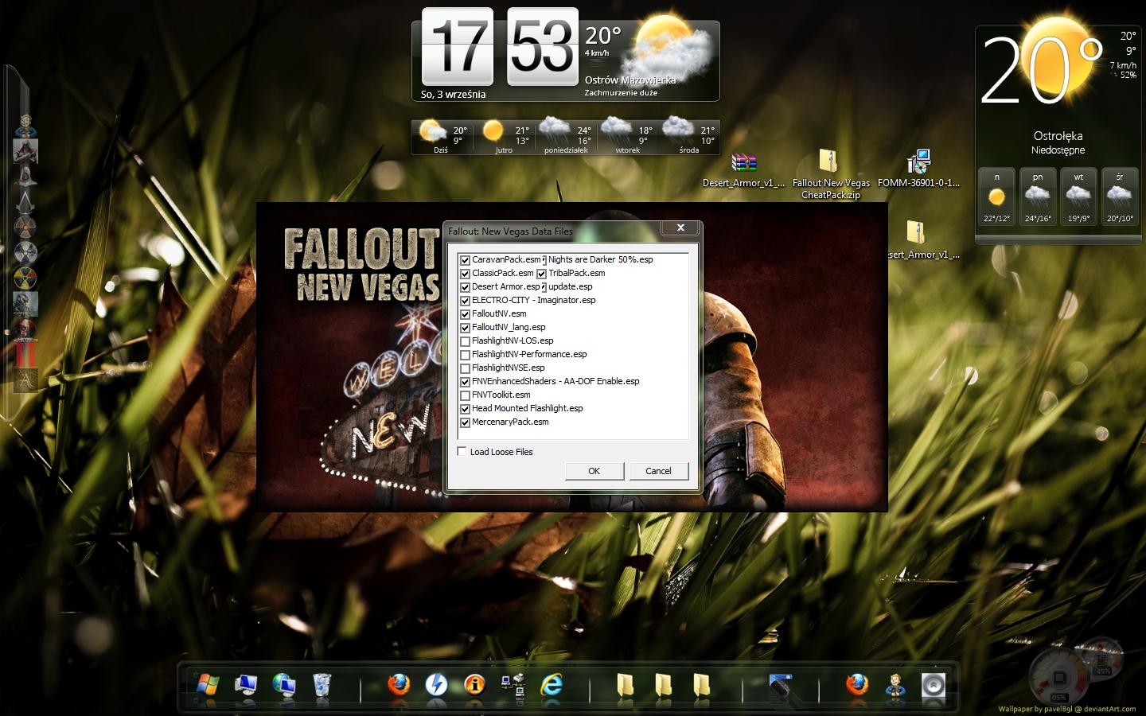Open the 'n' day tile in Ostrołęka gadget

(996, 197)
